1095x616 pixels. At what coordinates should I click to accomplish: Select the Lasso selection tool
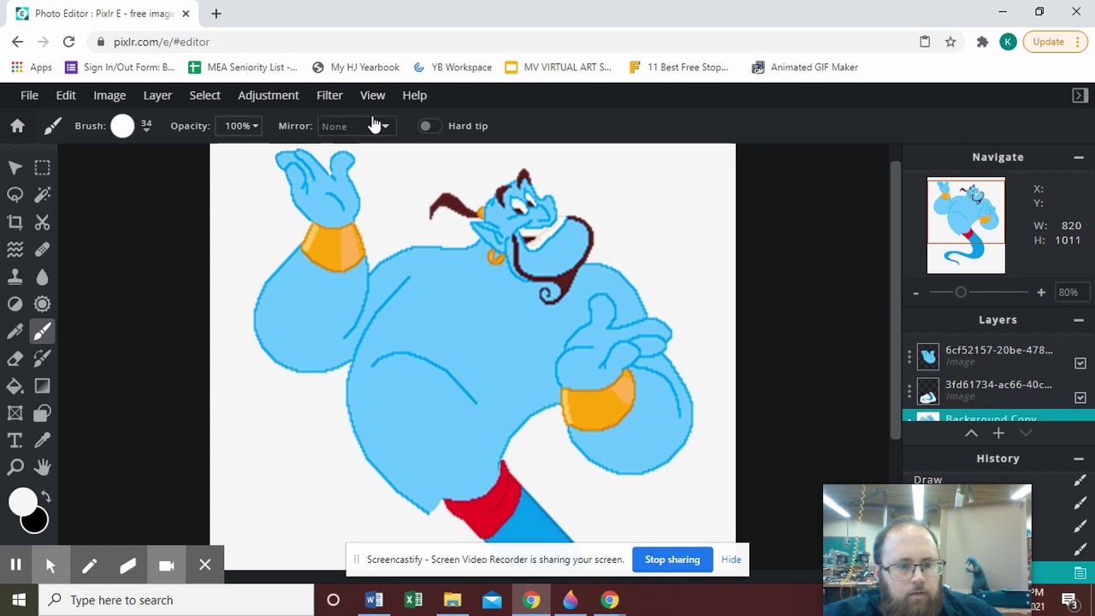[15, 195]
